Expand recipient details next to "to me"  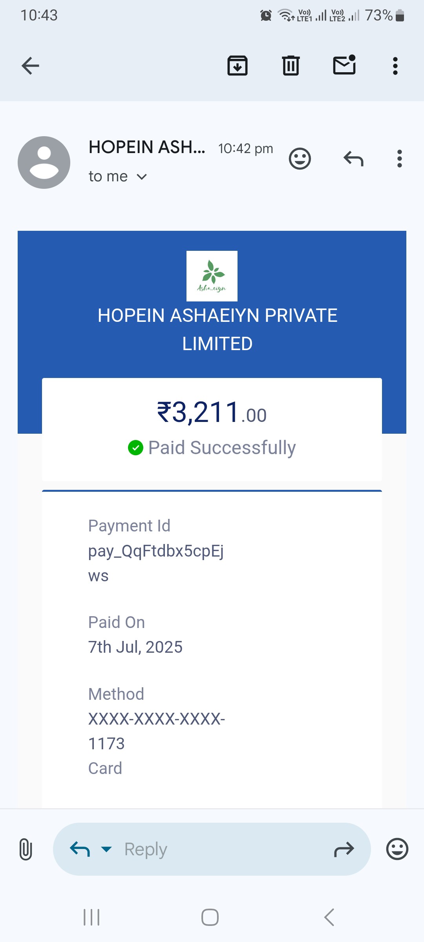(142, 177)
